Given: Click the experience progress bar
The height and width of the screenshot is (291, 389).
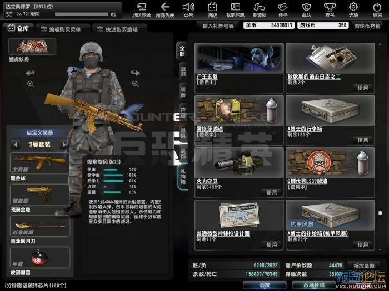Looking at the screenshot, I should (81, 14).
